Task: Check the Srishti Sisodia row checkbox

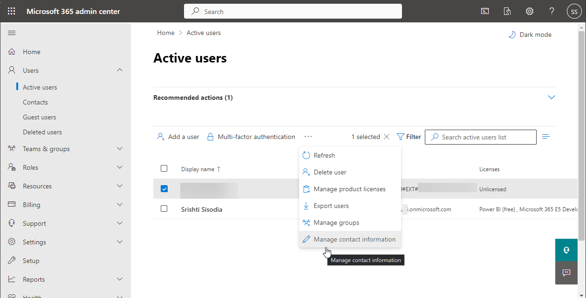Action: point(164,209)
